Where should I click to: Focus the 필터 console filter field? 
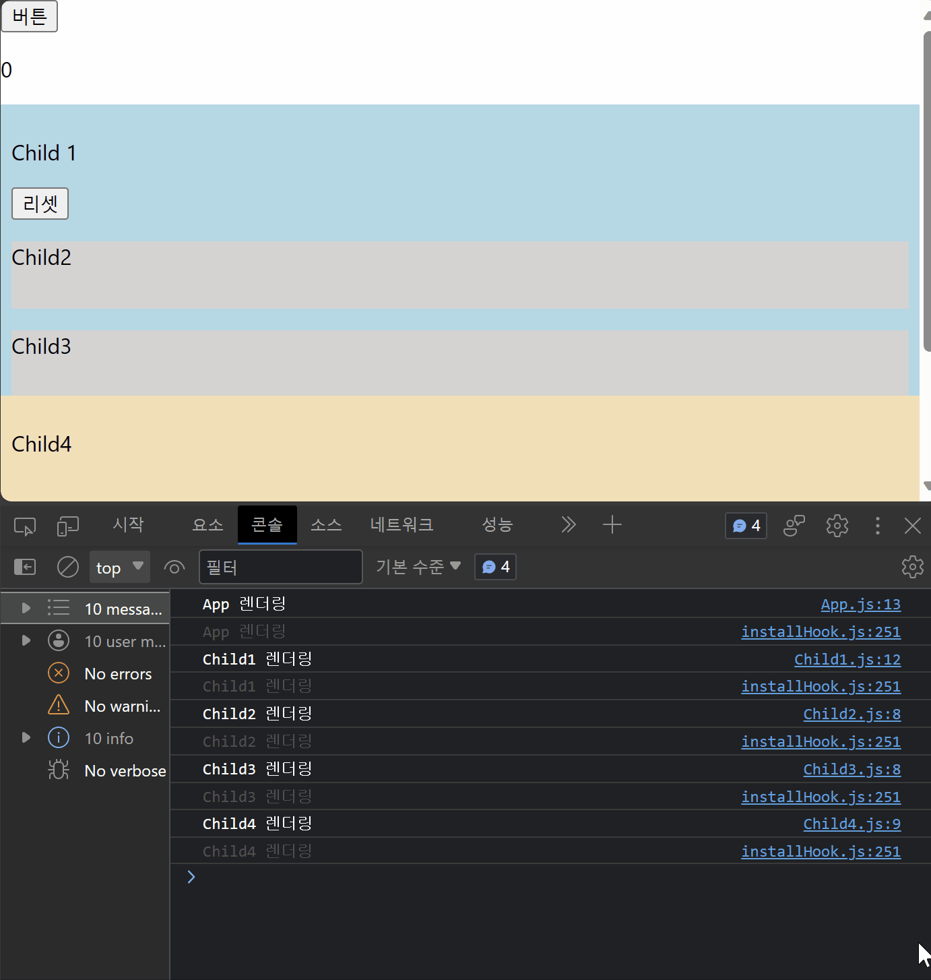click(x=281, y=567)
